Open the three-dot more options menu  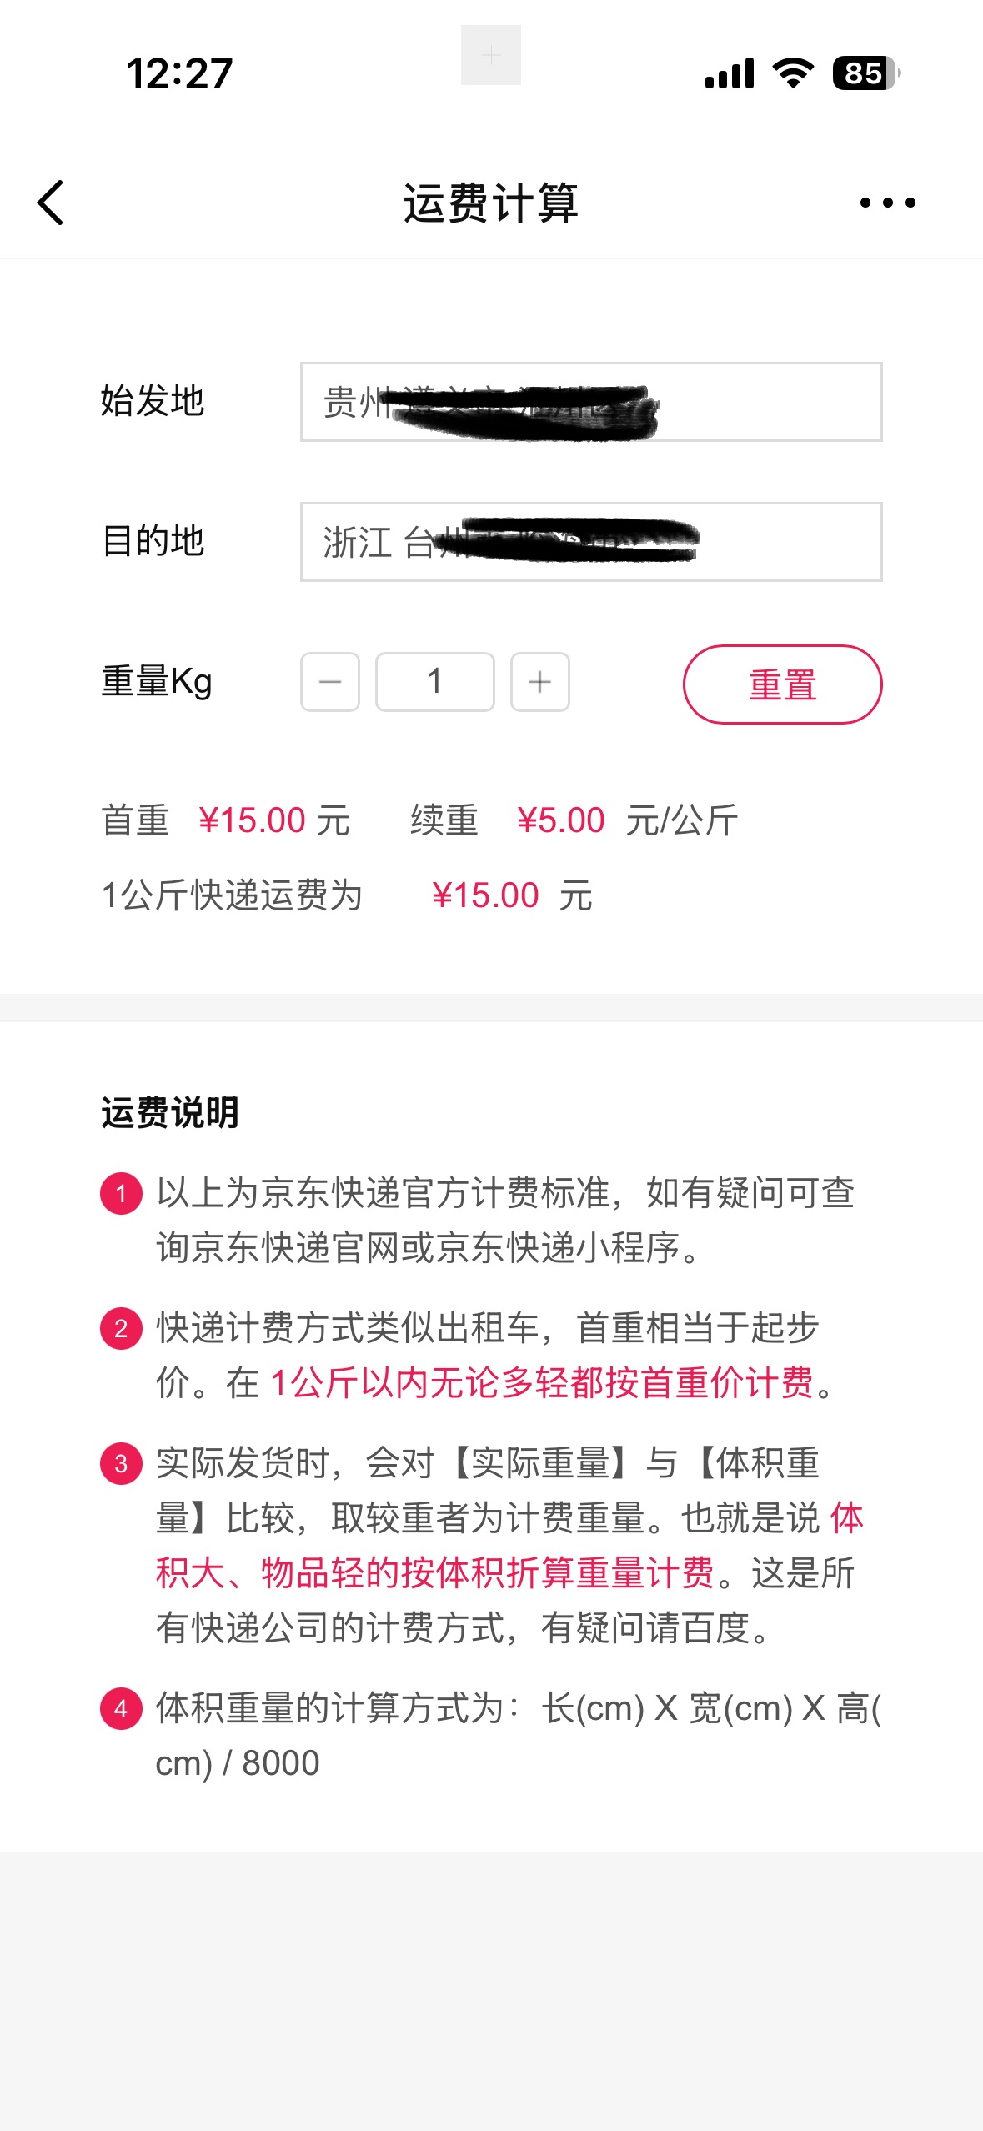(887, 203)
